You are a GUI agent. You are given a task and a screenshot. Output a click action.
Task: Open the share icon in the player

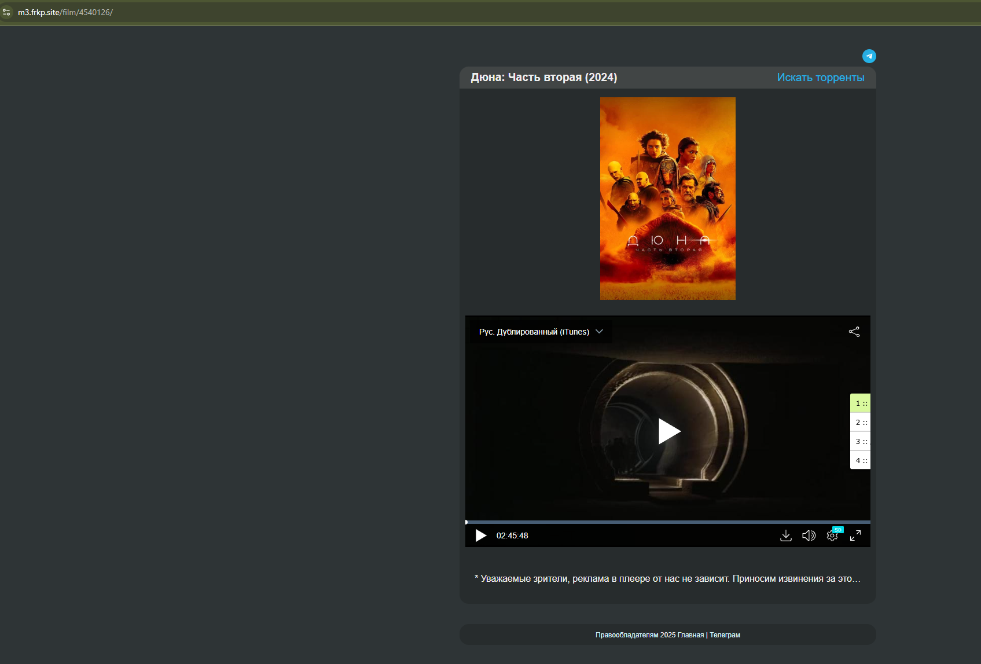click(854, 332)
